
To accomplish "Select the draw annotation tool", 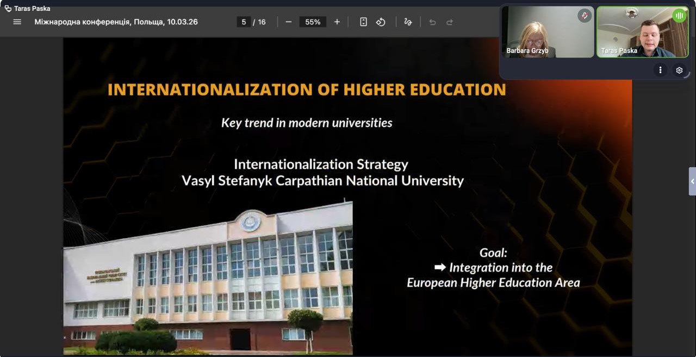I will [408, 22].
